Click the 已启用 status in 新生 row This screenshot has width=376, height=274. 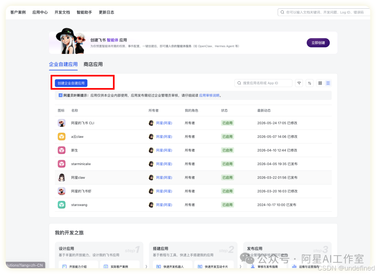click(227, 150)
